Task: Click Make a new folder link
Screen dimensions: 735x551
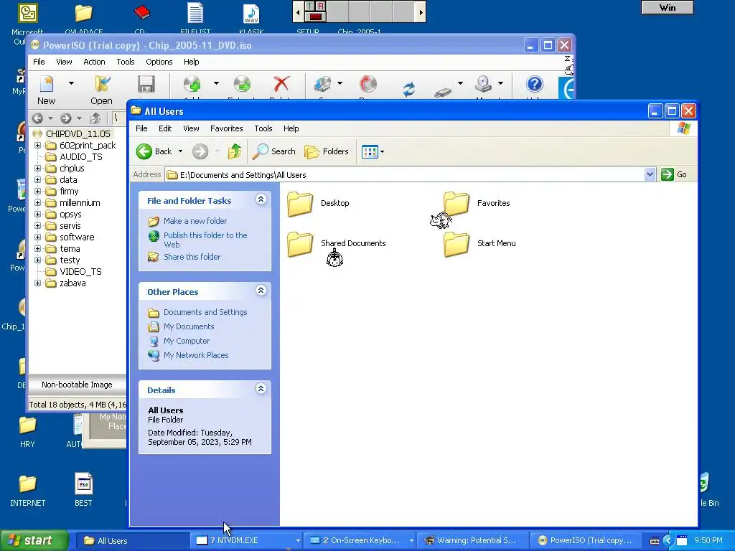Action: tap(195, 221)
